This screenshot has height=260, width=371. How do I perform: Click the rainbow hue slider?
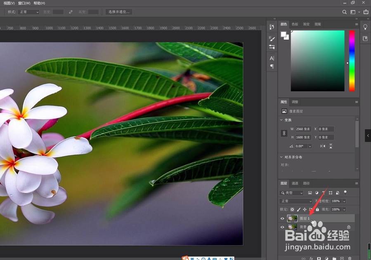[352, 61]
